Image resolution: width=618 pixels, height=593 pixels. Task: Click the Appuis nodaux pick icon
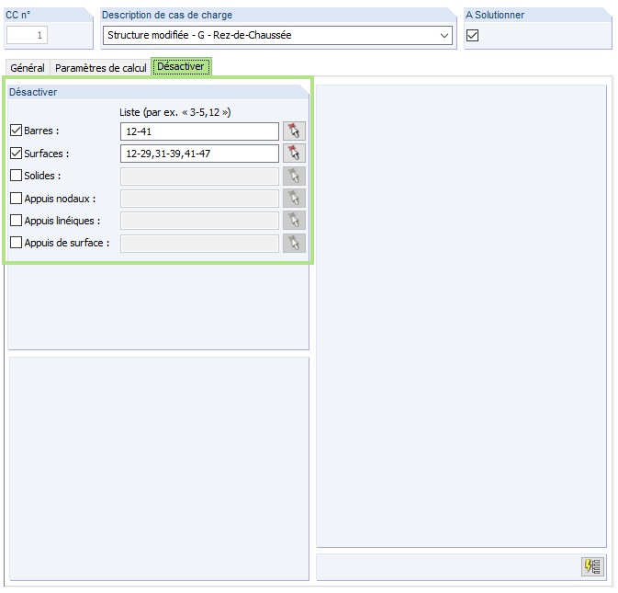294,198
